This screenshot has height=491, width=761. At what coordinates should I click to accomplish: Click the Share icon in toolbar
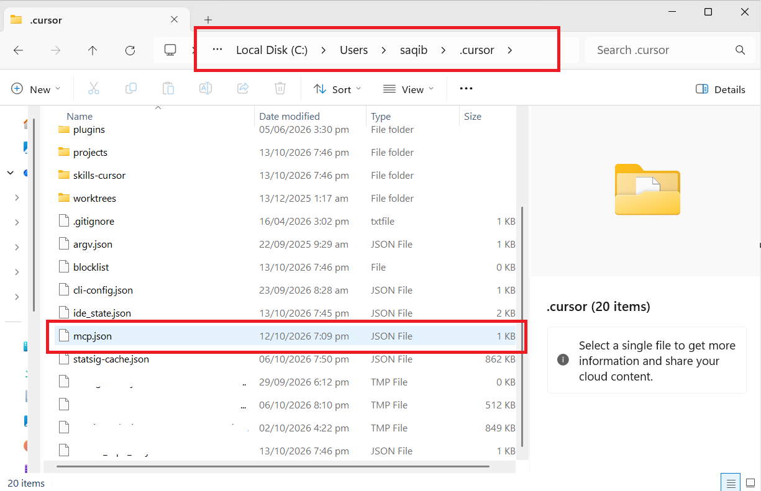[x=243, y=89]
